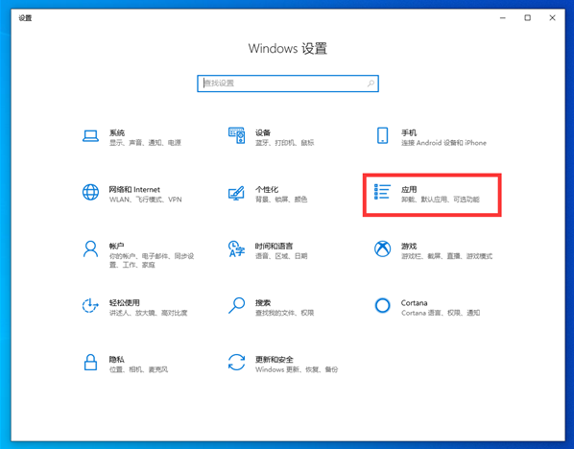The height and width of the screenshot is (449, 574).
Task: Click the 应用 list icon
Action: [382, 192]
